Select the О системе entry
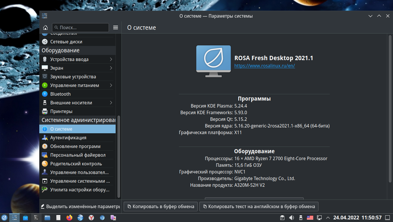Image resolution: width=393 pixels, height=222 pixels. pyautogui.click(x=77, y=129)
